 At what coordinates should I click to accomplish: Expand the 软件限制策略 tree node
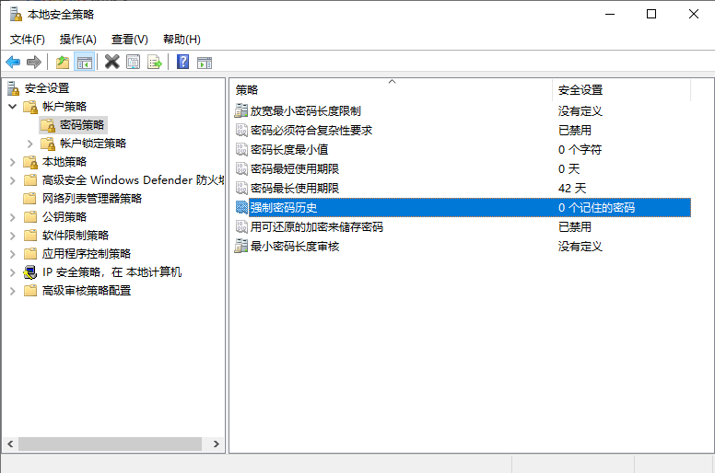click(13, 236)
